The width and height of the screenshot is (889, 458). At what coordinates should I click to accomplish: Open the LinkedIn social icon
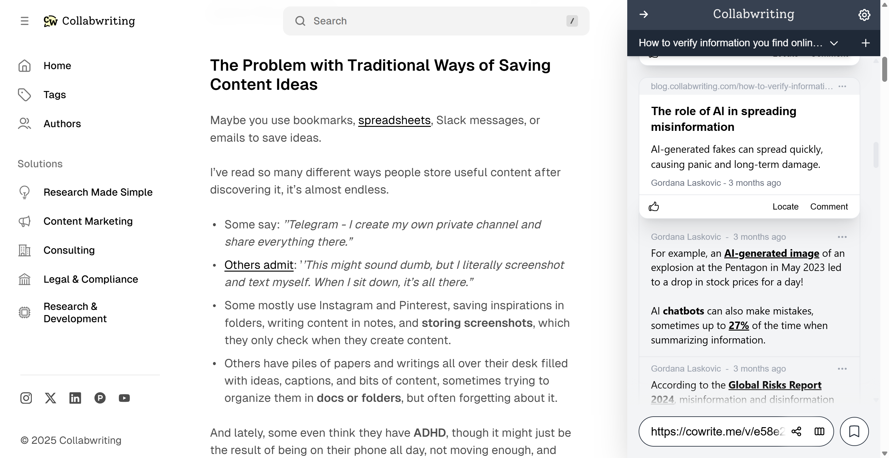pyautogui.click(x=75, y=398)
